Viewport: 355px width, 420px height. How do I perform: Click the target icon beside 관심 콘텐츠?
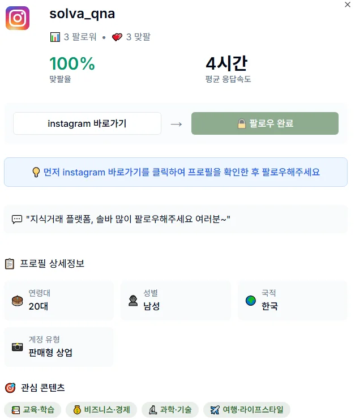(x=10, y=388)
